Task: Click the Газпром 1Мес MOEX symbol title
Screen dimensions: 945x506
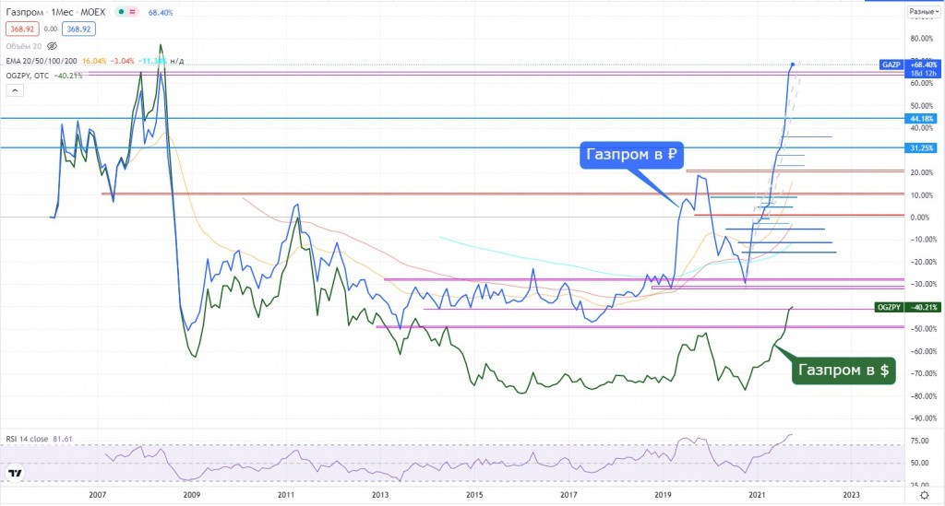Action: pos(55,13)
